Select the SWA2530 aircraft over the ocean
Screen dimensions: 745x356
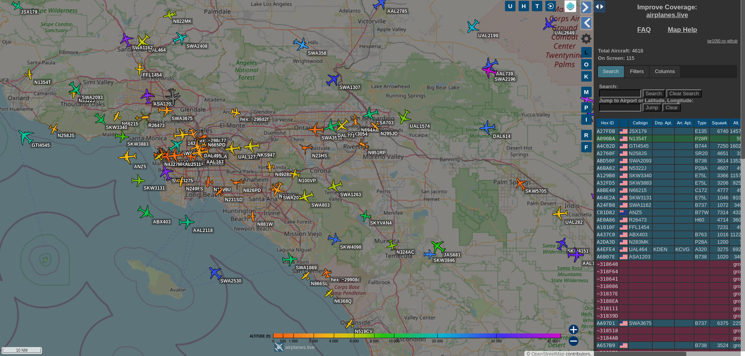coord(215,273)
